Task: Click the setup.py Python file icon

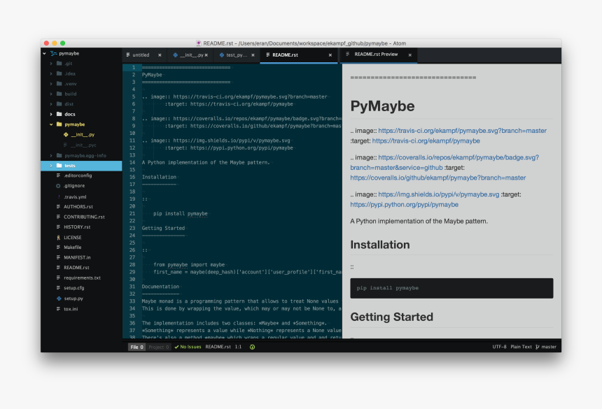Action: coord(59,299)
